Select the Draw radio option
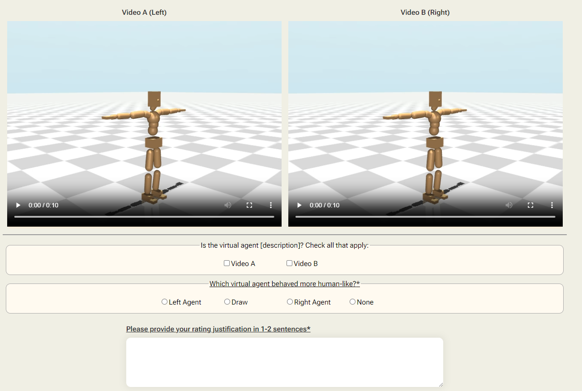Image resolution: width=582 pixels, height=391 pixels. tap(227, 302)
